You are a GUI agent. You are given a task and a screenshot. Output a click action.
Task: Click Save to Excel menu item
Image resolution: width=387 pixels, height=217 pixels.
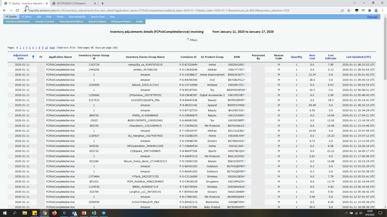pos(98,17)
